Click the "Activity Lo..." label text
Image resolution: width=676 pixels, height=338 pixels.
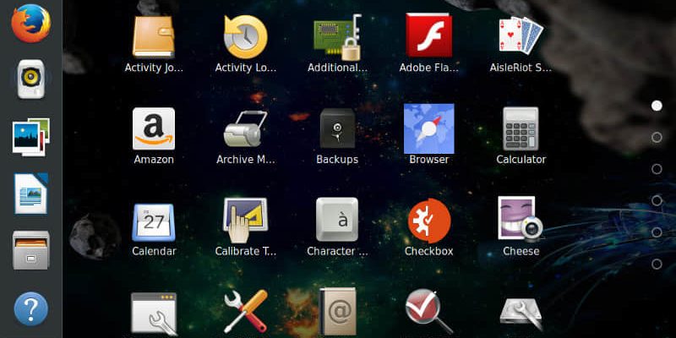click(246, 68)
